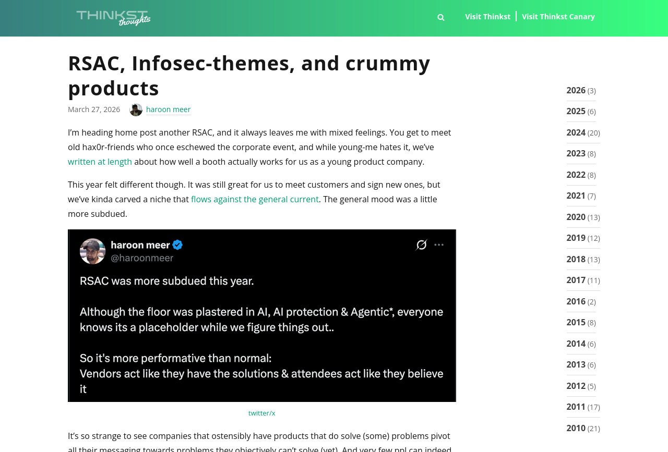668x452 pixels.
Task: Click the verified badge in the tweet
Action: pyautogui.click(x=177, y=245)
